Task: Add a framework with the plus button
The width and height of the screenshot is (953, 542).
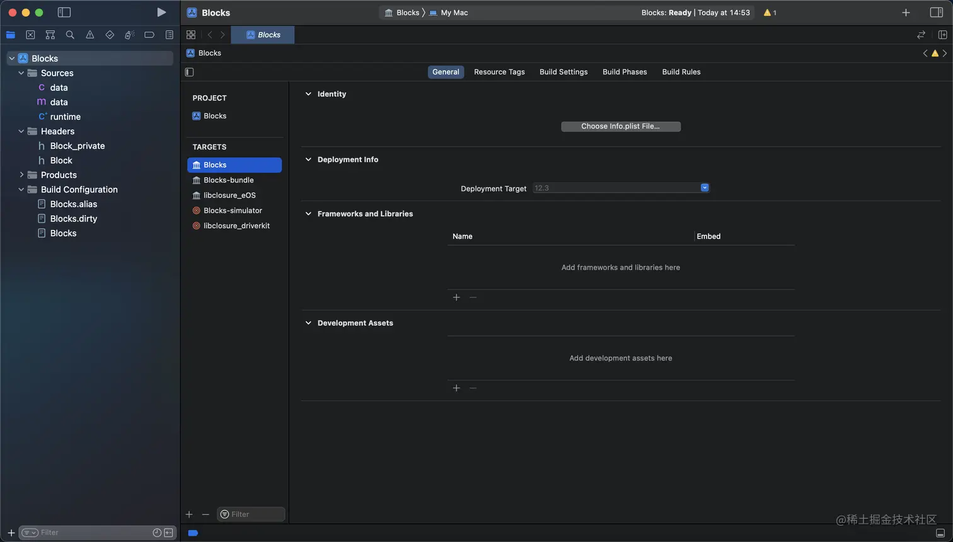Action: (456, 297)
